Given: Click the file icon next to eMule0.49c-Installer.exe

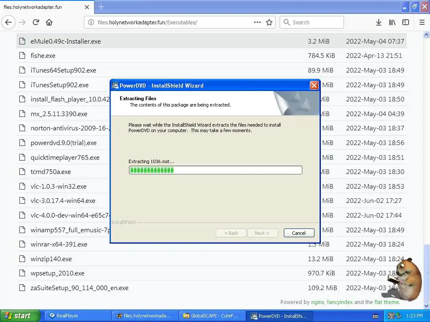Looking at the screenshot, I should (x=22, y=41).
